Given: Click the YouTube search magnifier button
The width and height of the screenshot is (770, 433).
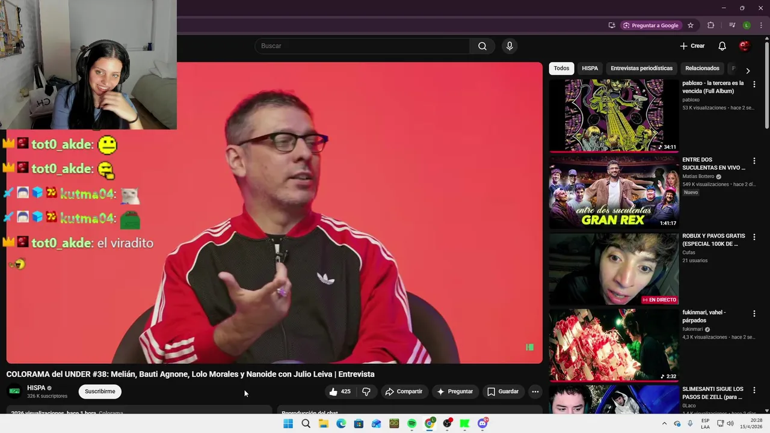Looking at the screenshot, I should (482, 46).
